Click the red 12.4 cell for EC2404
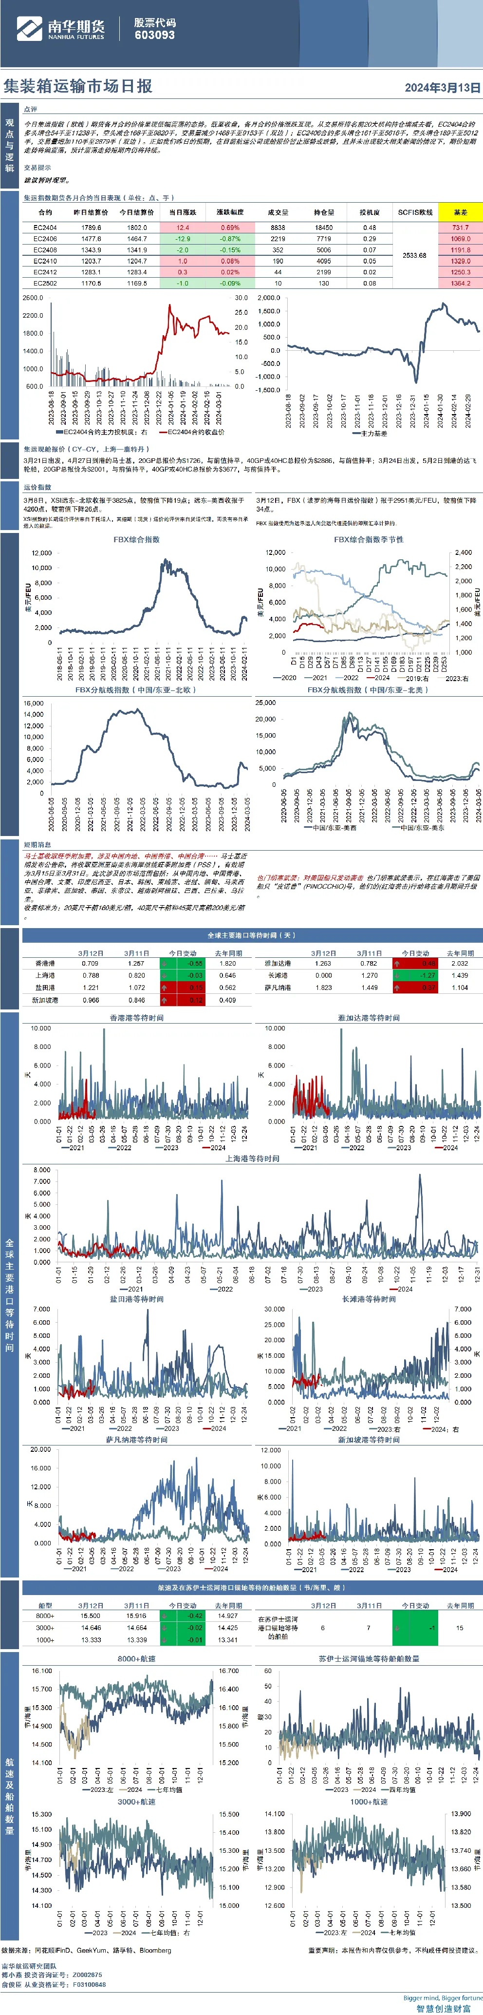Viewport: 483px width, 2015px height. 182,228
